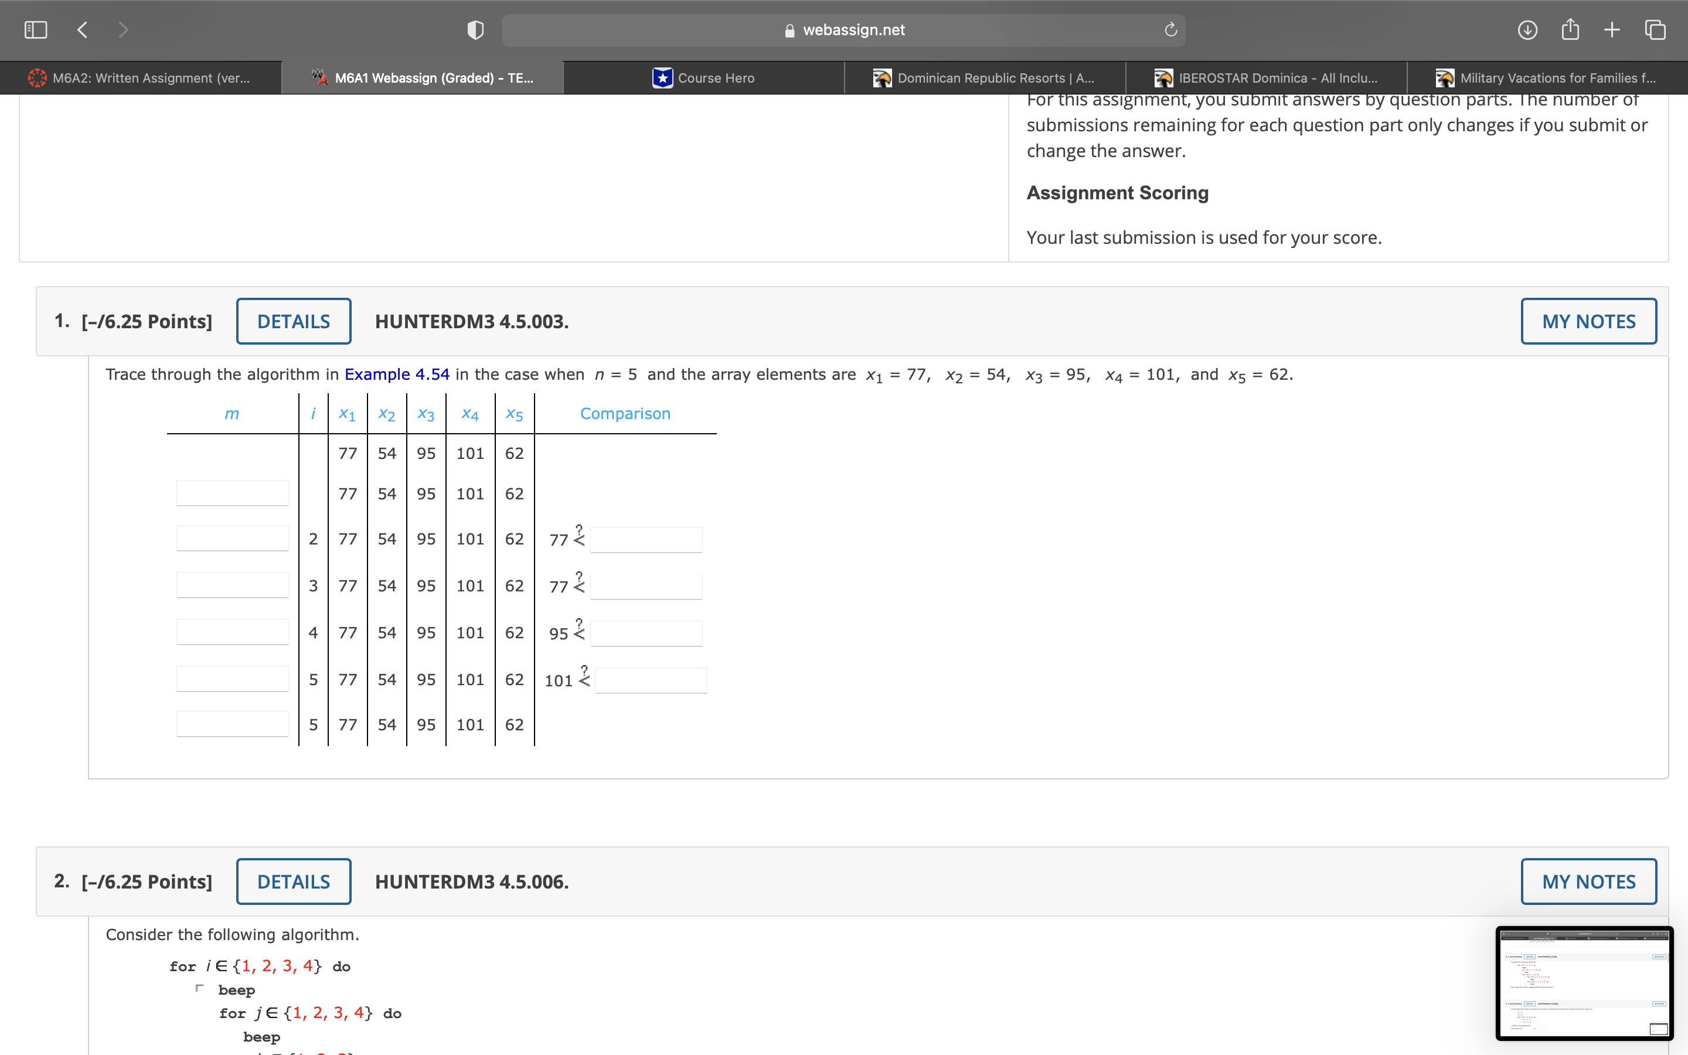Reload the page with refresh icon

[1170, 30]
